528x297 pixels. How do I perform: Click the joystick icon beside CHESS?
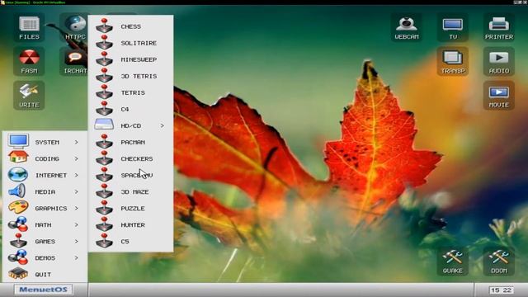tap(105, 26)
